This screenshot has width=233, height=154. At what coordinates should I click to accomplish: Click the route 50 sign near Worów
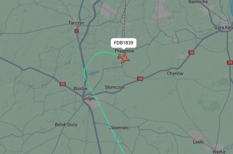tap(63, 84)
